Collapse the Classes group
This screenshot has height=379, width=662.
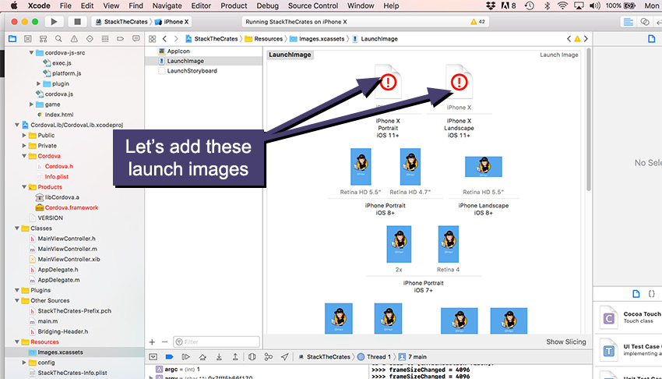(17, 228)
